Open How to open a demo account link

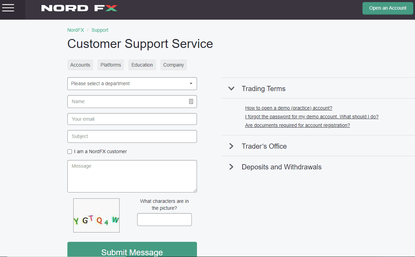(x=289, y=108)
